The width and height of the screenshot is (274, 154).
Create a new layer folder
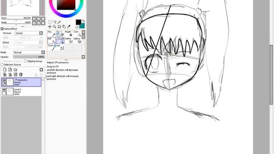[15, 70]
